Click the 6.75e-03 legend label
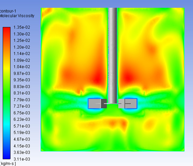Image resolution: width=193 pixels, height=166 pixels. click(x=22, y=113)
